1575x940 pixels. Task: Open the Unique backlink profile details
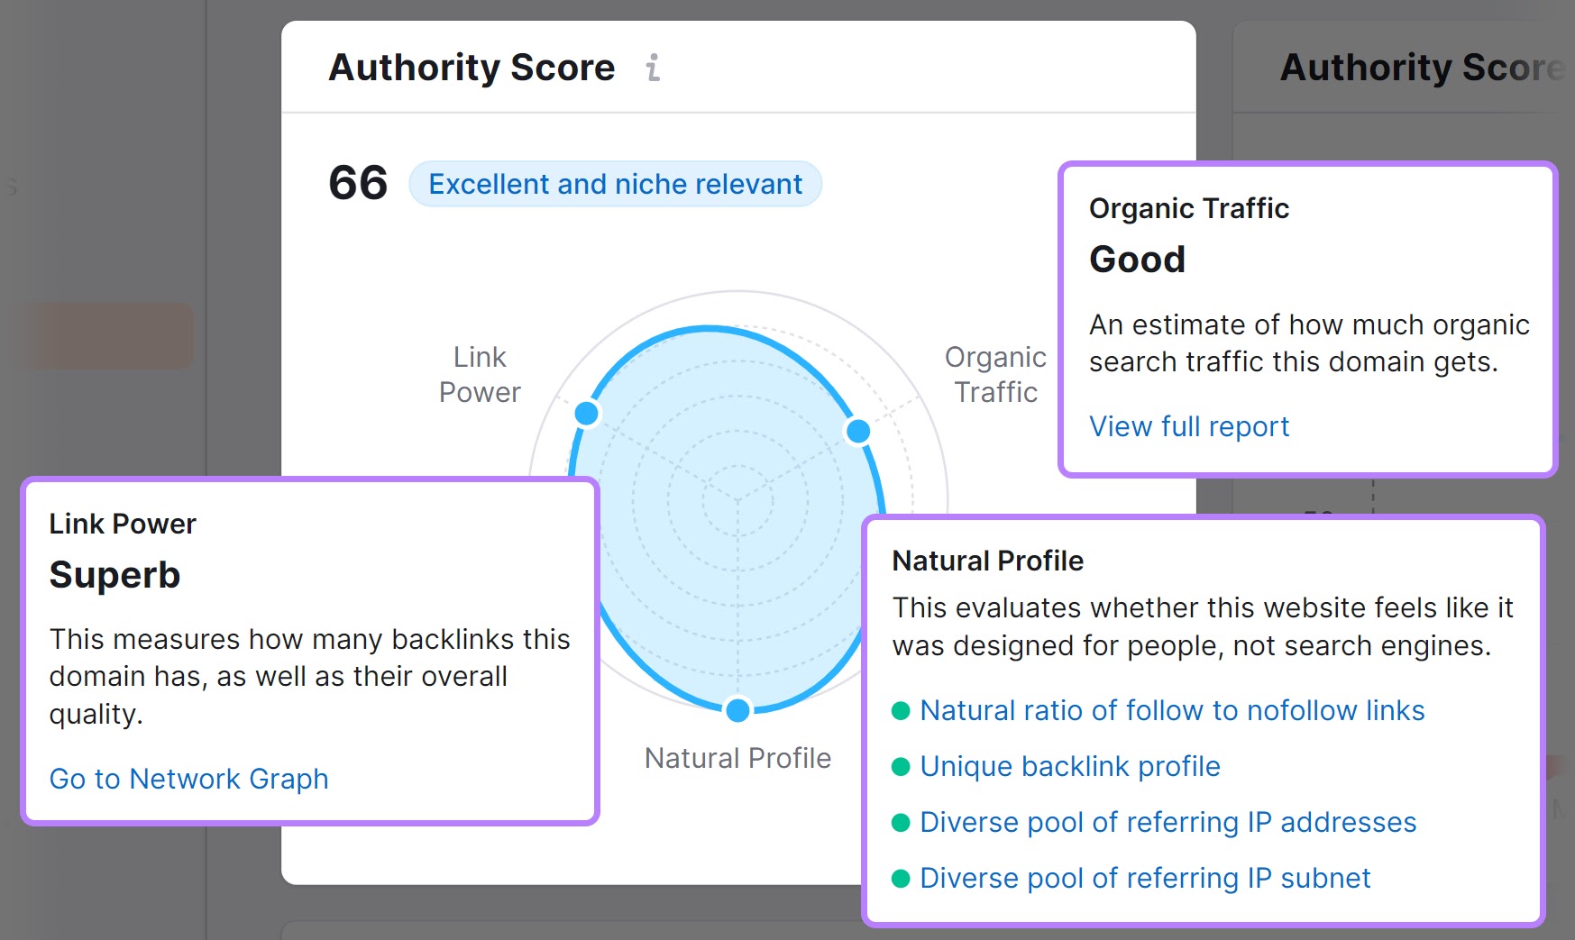pyautogui.click(x=1069, y=767)
